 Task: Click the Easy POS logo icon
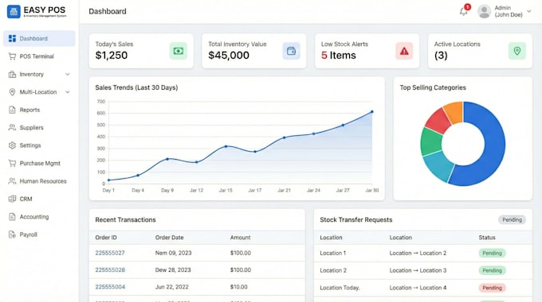[x=14, y=11]
